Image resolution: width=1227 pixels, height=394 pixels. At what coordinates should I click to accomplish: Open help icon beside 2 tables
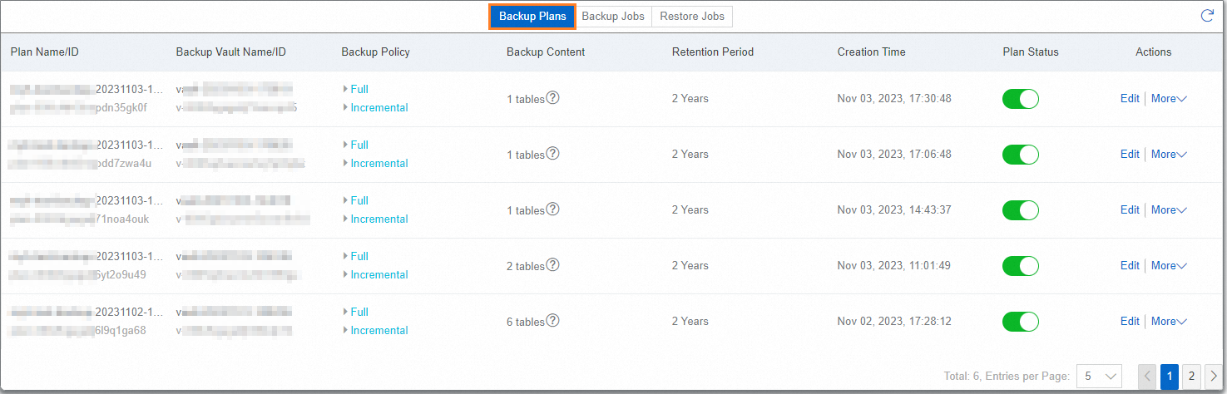click(552, 264)
